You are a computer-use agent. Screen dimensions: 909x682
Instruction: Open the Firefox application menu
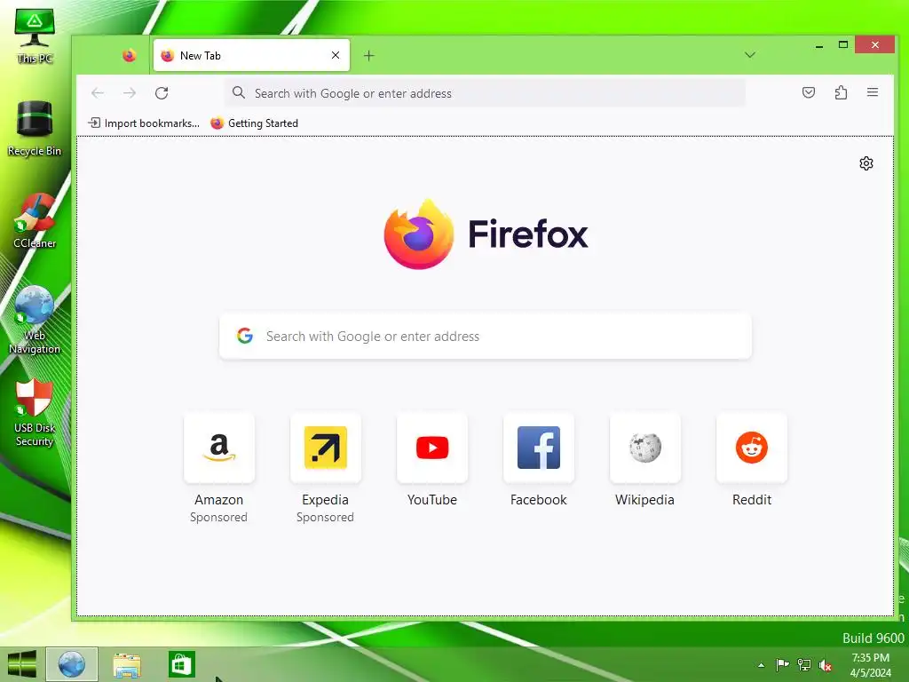click(872, 92)
